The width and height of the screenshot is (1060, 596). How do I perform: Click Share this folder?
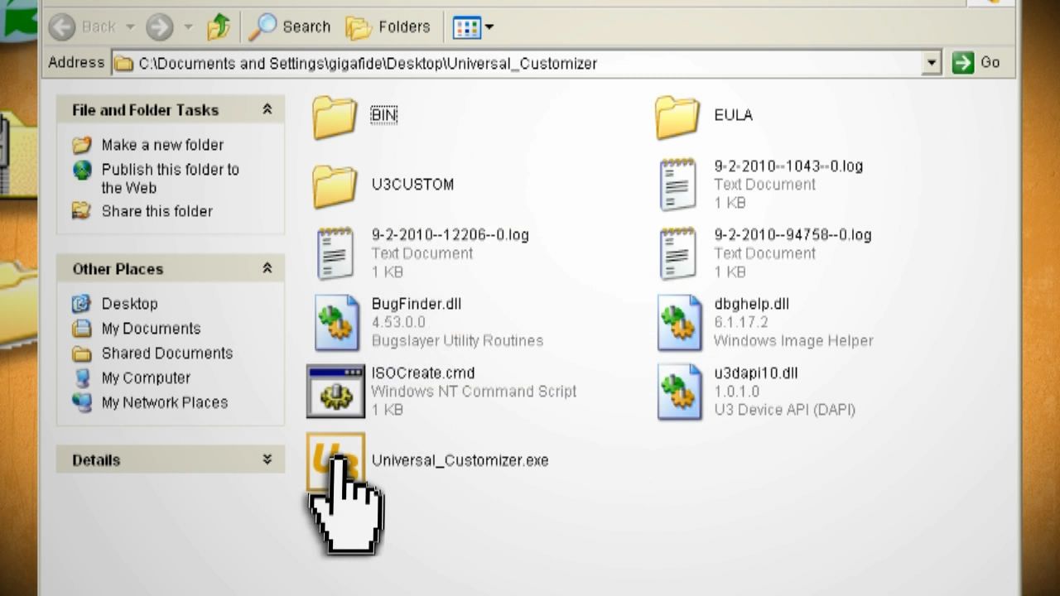coord(157,211)
